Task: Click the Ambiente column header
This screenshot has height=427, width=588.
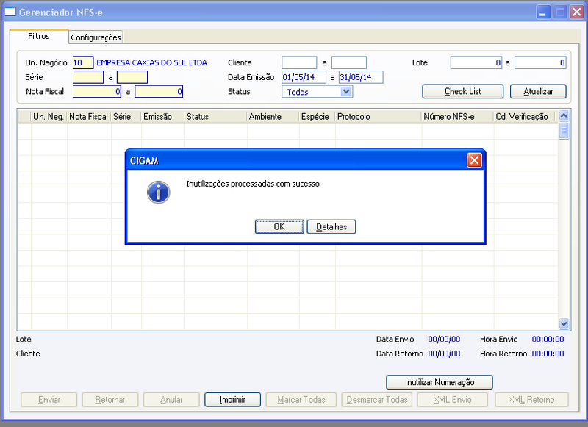Action: pos(273,117)
